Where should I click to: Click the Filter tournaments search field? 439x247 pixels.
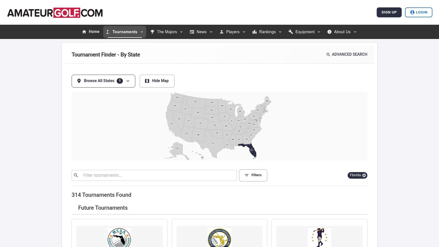coord(154,175)
